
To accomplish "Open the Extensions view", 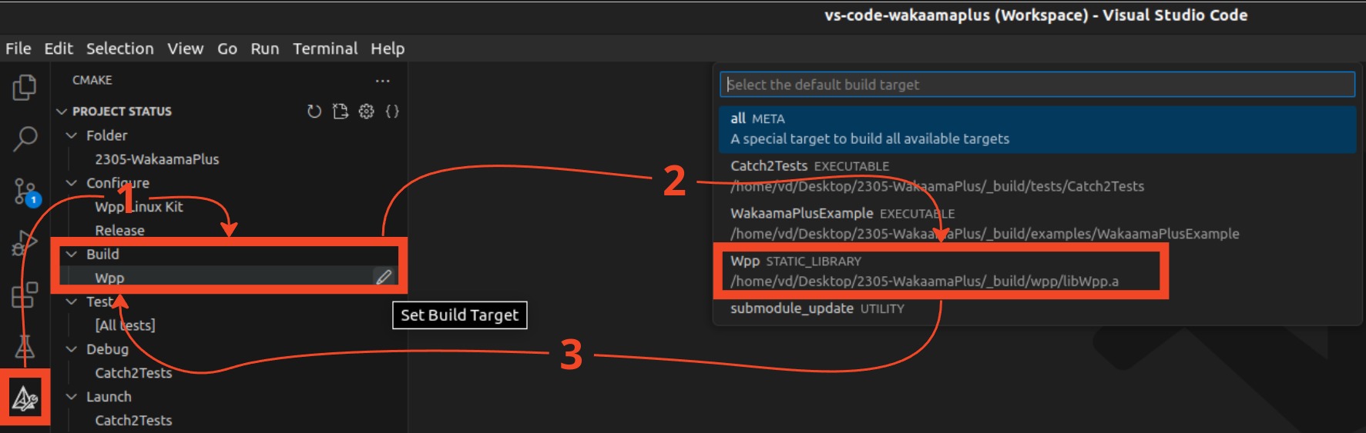I will coord(25,295).
